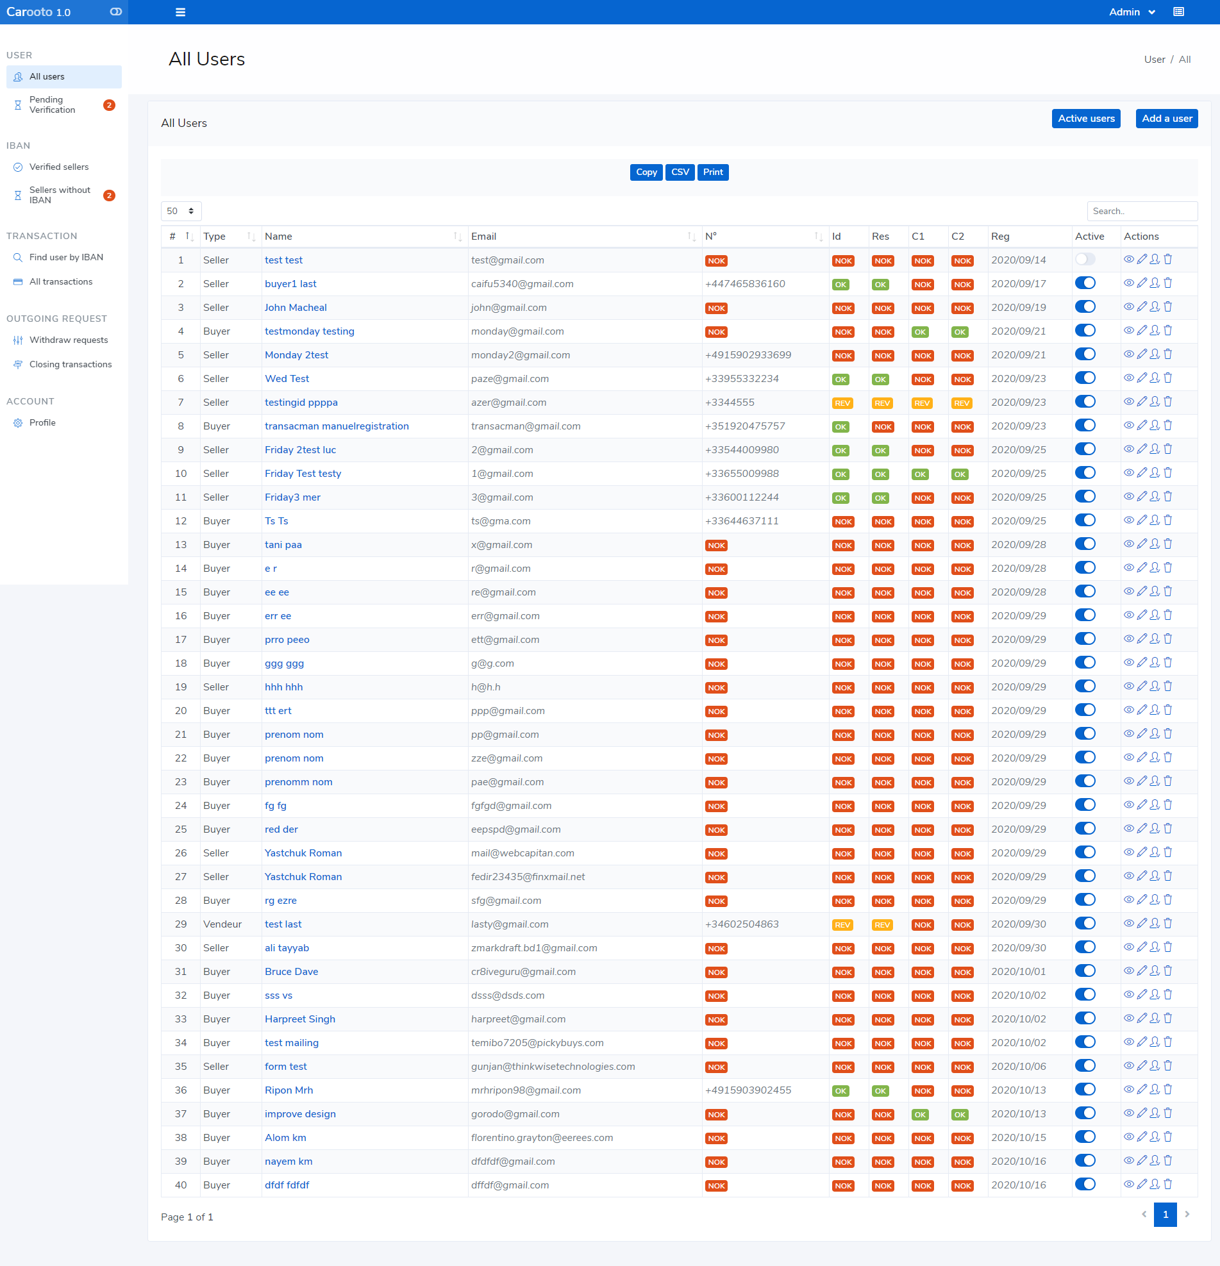
Task: Click the user profile icon for Monday 2test
Action: tap(1155, 354)
